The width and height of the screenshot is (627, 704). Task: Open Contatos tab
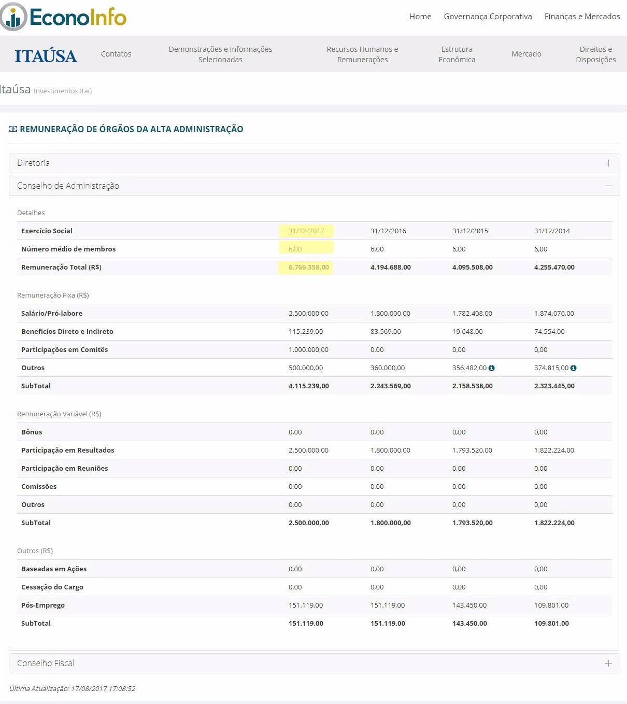point(116,54)
